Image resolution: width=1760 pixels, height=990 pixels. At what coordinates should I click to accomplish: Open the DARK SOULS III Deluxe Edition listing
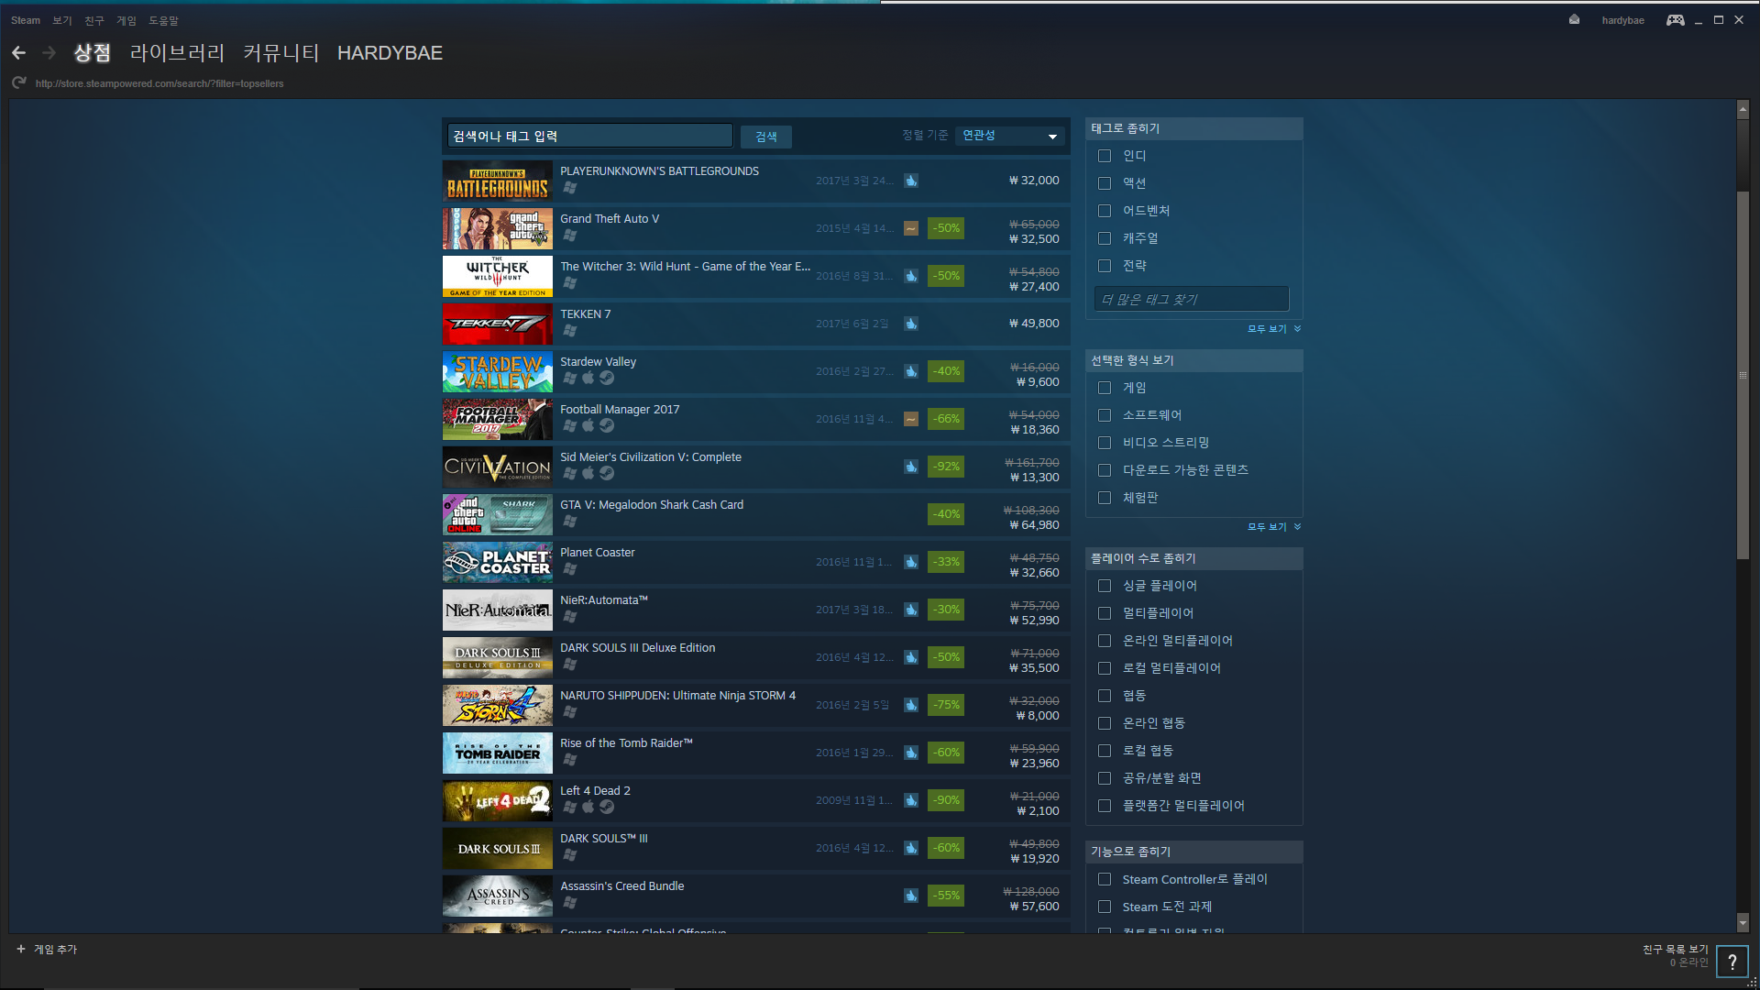coord(756,657)
